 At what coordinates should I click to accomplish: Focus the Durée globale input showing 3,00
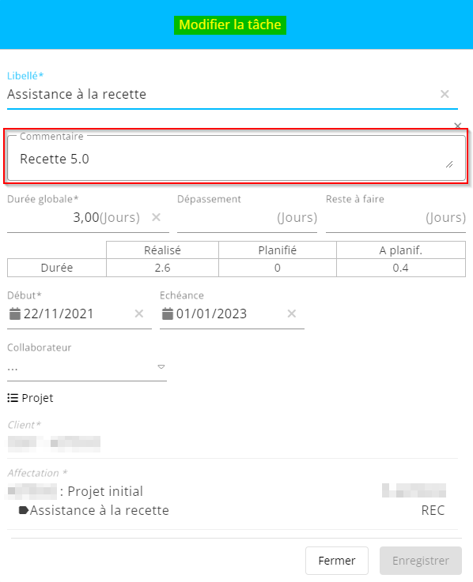[x=87, y=217]
